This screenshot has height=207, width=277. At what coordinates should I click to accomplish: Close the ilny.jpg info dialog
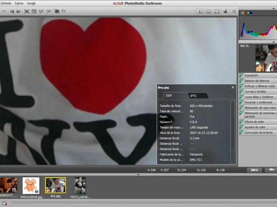[x=233, y=88]
